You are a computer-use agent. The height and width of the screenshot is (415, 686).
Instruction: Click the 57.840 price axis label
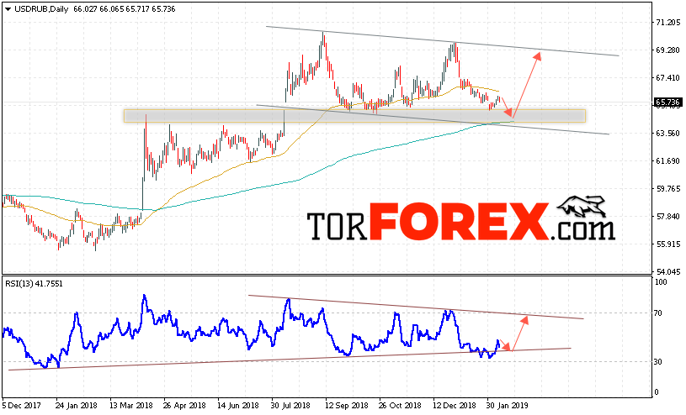[668, 217]
